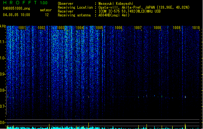The height and width of the screenshot is (129, 203).
Task: Select the file name 0408051000.png
Action: pyautogui.click(x=16, y=8)
